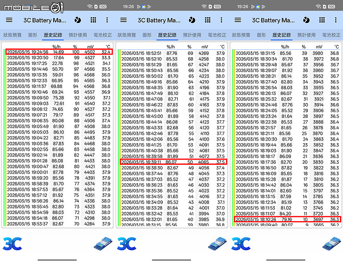Open 電池校正 tab in middle screenshot
343x263 pixels.
(217, 35)
